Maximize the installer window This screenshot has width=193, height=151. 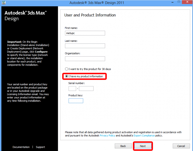pos(179,2)
